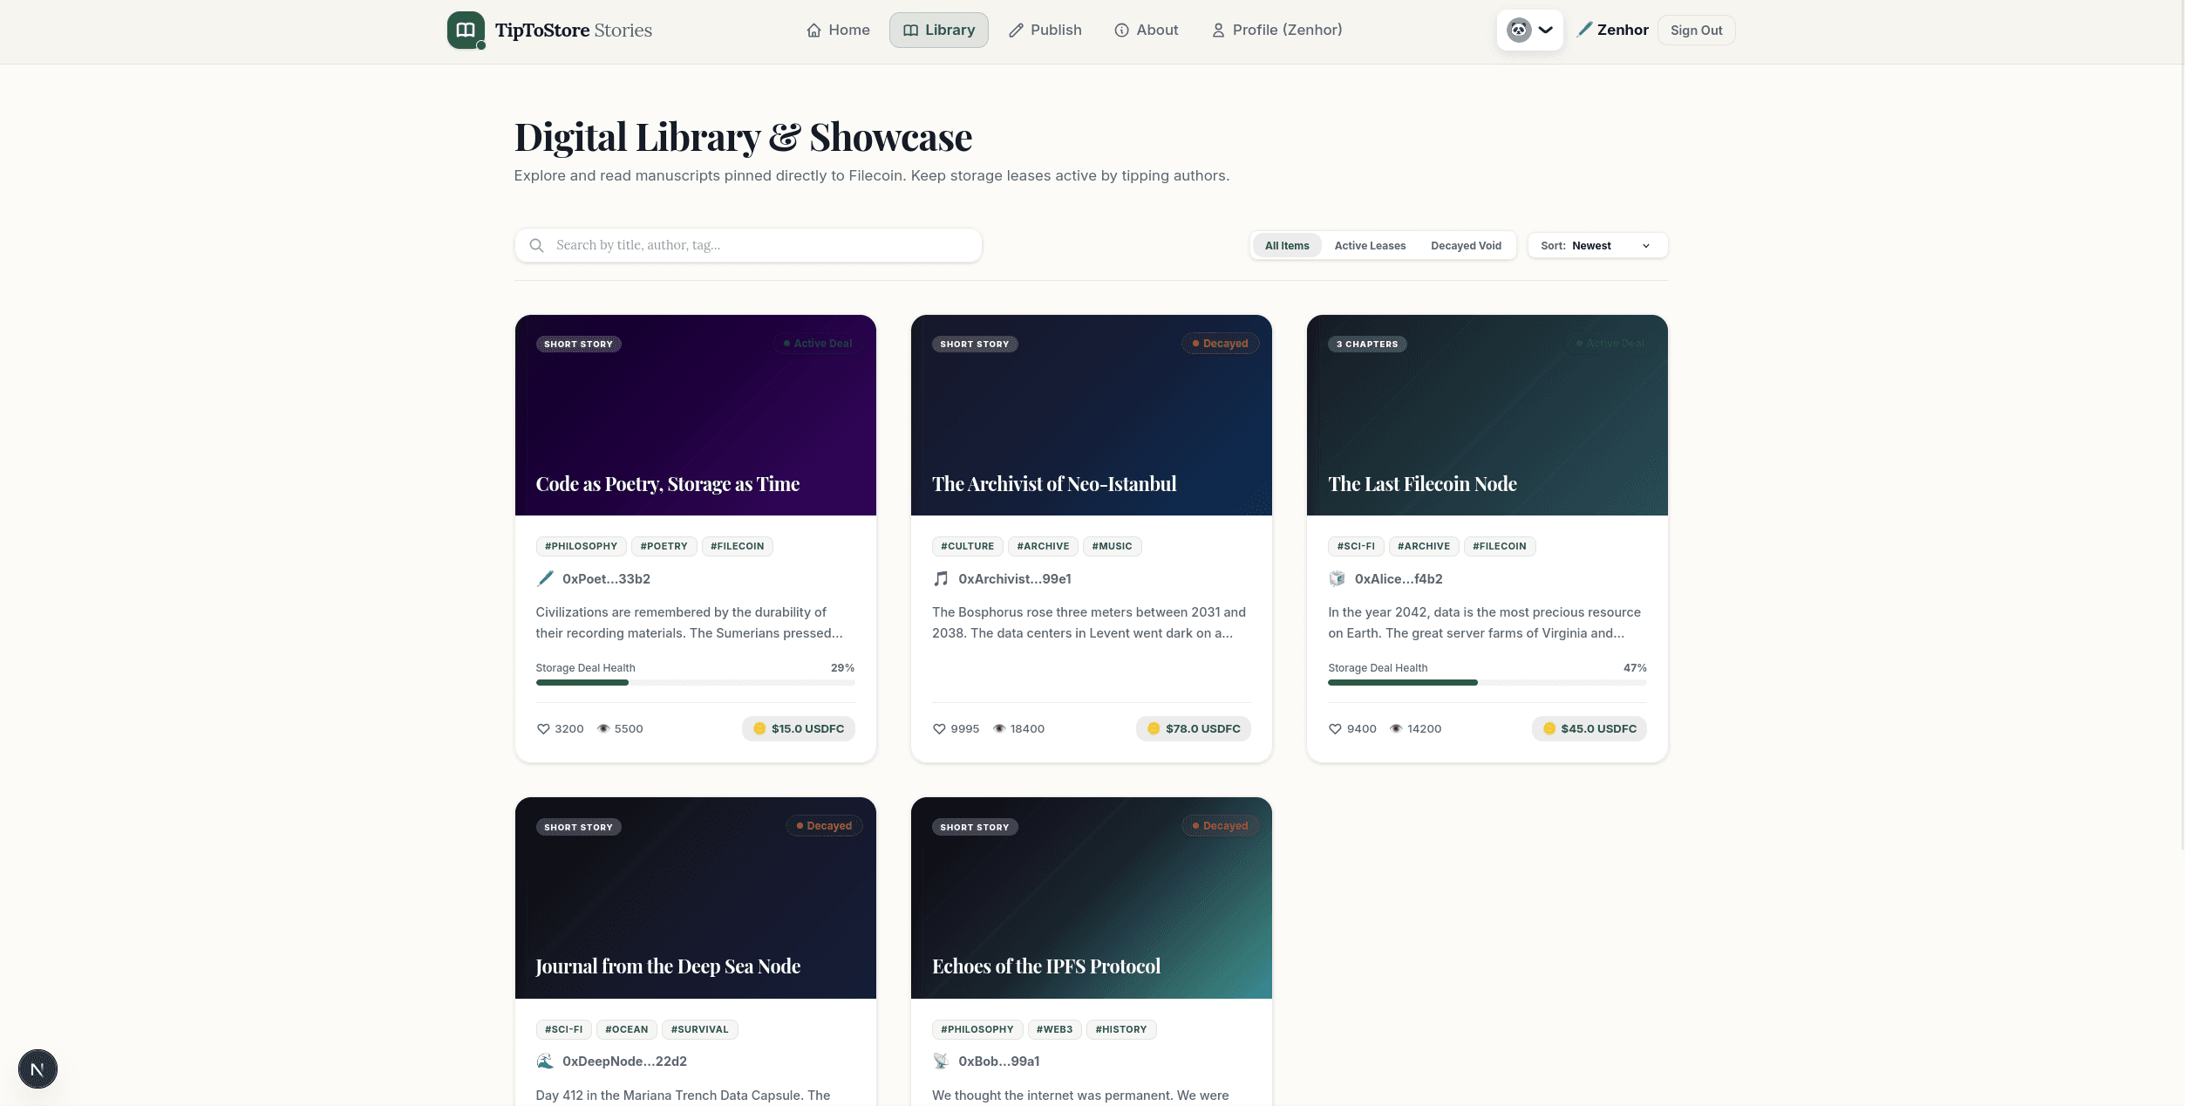Click the #PHILOSOPHY tag on Code as Poetry

(x=581, y=546)
